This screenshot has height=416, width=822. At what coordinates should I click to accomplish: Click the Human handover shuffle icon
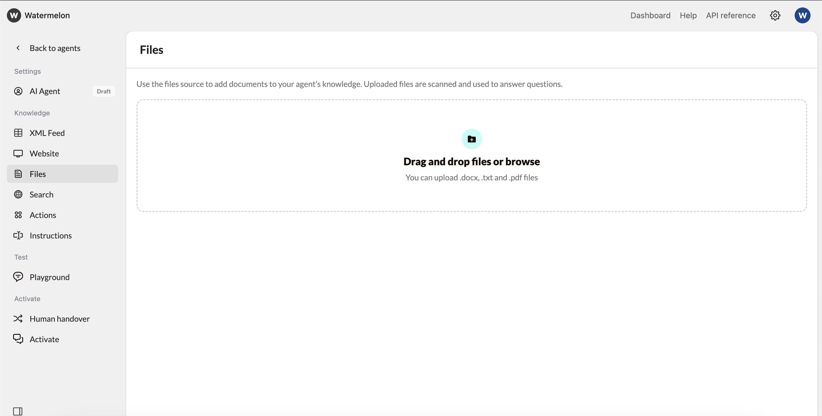[x=18, y=319]
